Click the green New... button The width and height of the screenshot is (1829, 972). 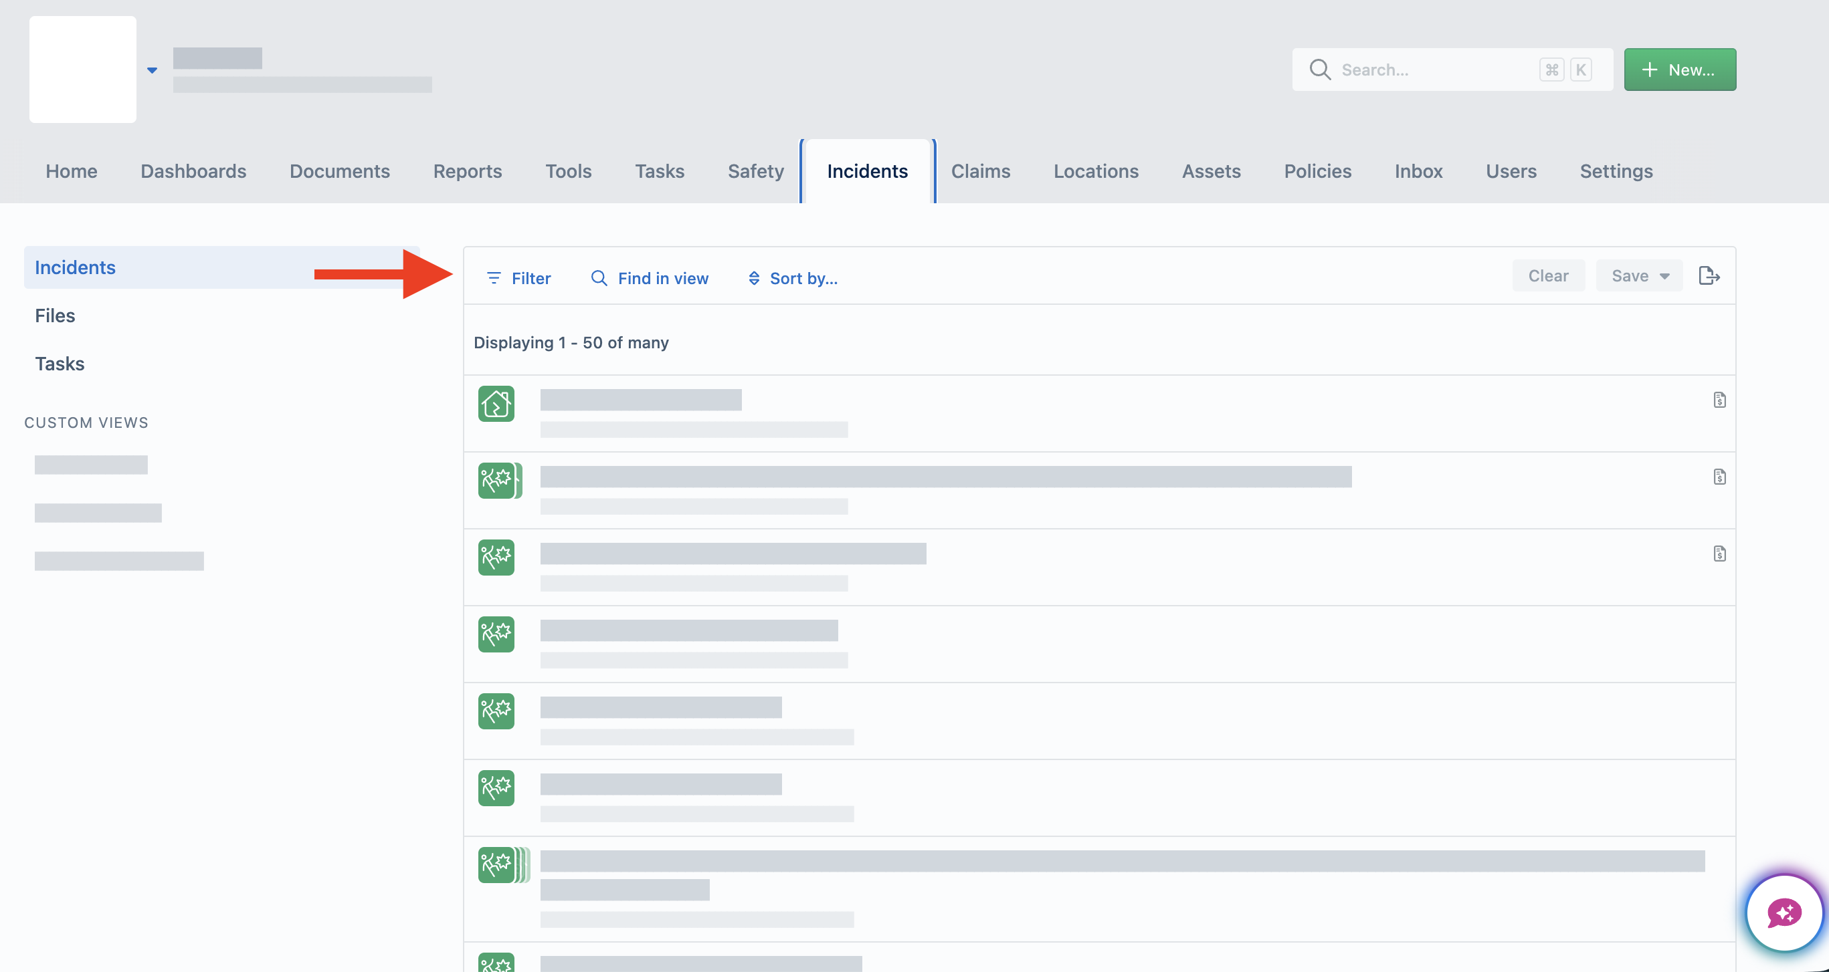click(1679, 70)
